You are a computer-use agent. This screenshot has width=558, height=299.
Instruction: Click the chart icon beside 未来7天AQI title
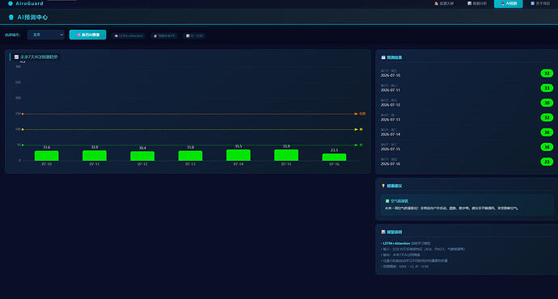16,57
